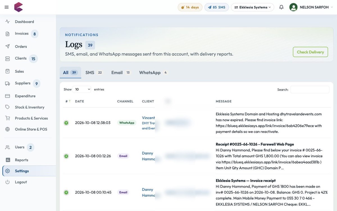Open the Show entries count dropdown
Viewport: 337px width, 211px height.
point(82,89)
